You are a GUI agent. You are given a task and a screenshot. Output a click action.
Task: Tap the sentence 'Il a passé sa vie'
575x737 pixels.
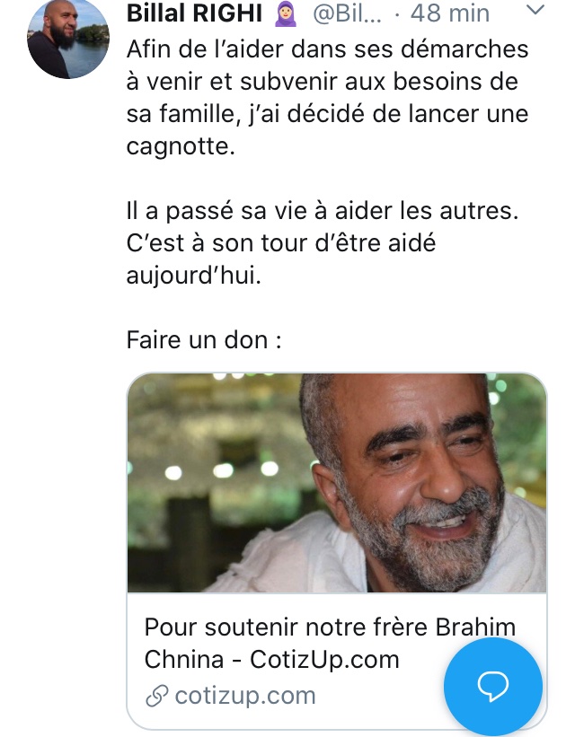(x=323, y=211)
